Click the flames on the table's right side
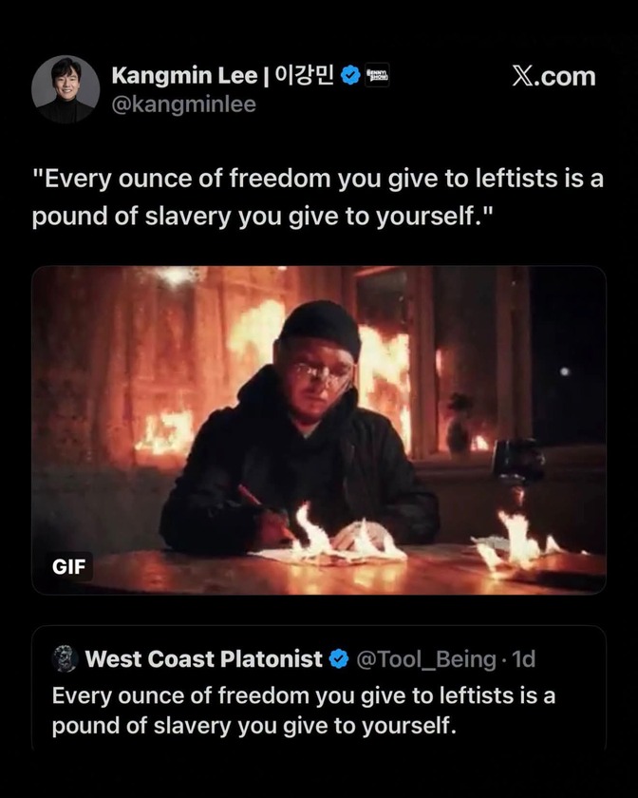638x798 pixels. tap(516, 544)
